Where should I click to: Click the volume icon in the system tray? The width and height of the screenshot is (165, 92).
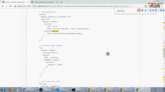point(161,90)
